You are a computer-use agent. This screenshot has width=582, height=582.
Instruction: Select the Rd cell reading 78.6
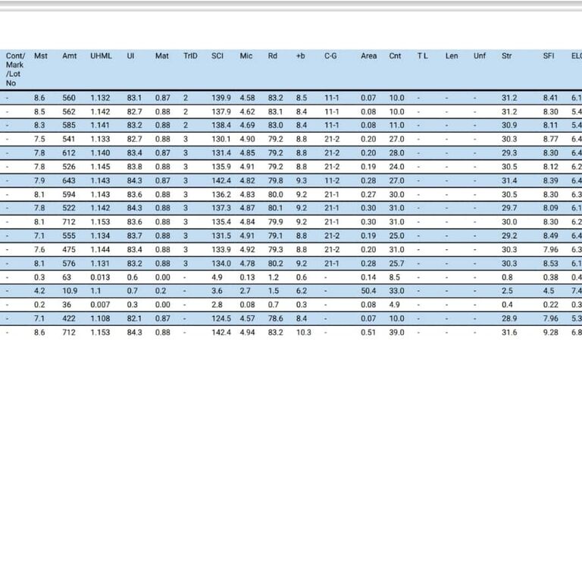click(x=275, y=318)
